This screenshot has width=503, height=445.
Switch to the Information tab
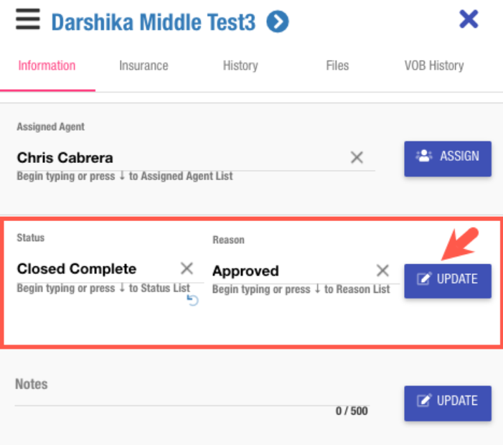[47, 66]
